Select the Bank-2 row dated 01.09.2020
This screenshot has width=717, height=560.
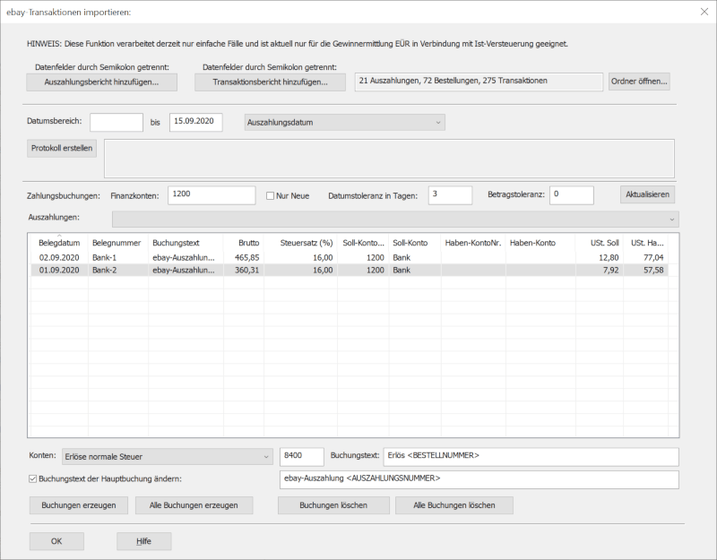[350, 271]
